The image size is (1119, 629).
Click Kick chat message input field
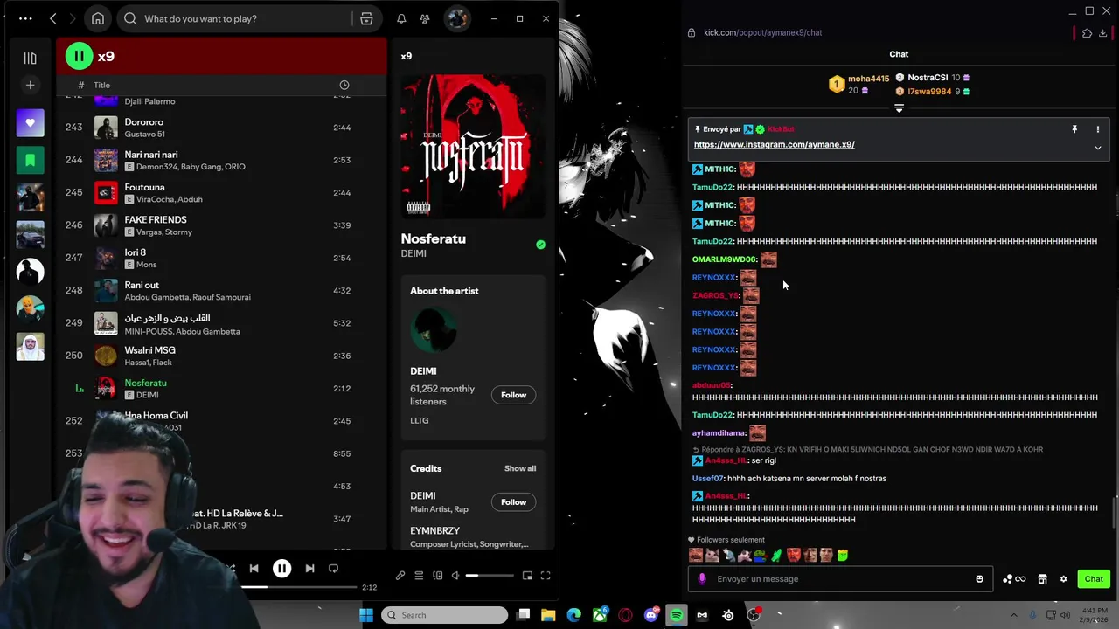pos(839,579)
